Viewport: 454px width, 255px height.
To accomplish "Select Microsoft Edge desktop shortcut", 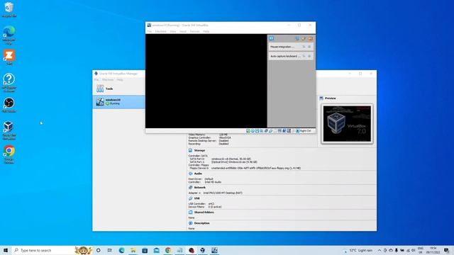I will (9, 35).
